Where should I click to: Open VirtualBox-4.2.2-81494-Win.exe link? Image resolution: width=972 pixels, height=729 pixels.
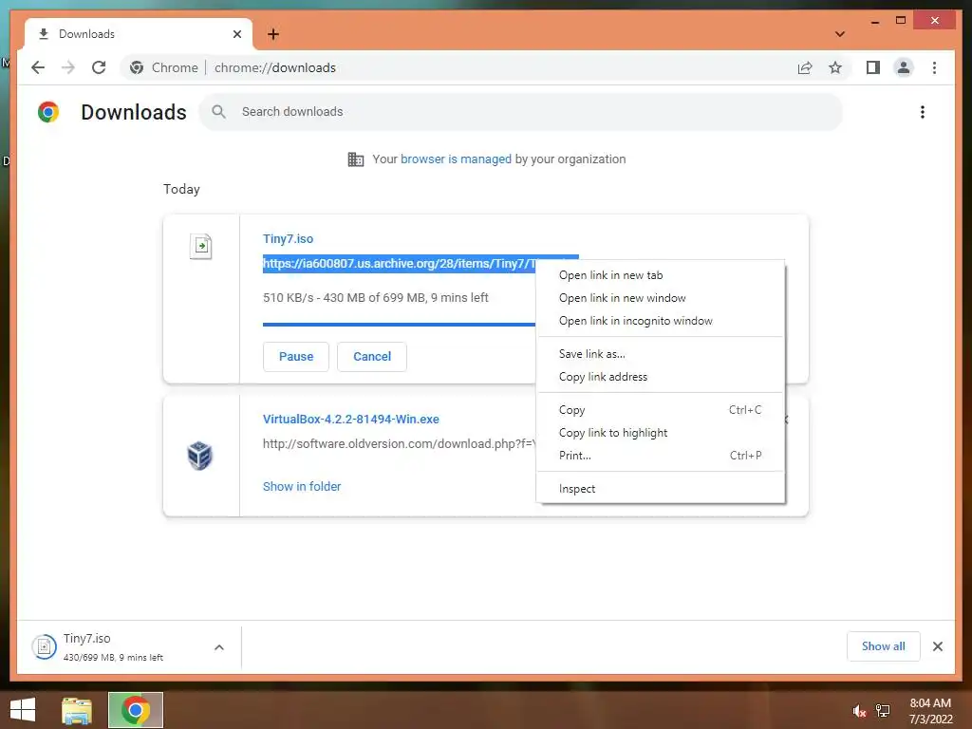(351, 419)
